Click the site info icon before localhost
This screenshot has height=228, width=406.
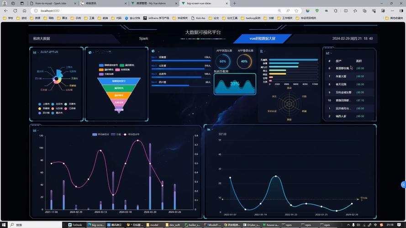click(x=36, y=11)
